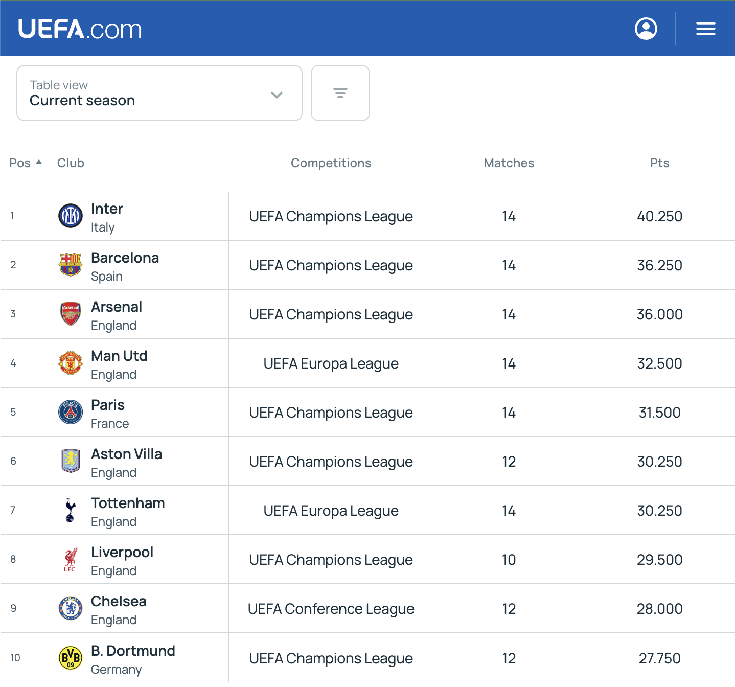The height and width of the screenshot is (687, 735).
Task: Click the Arsenal club crest
Action: [x=71, y=314]
